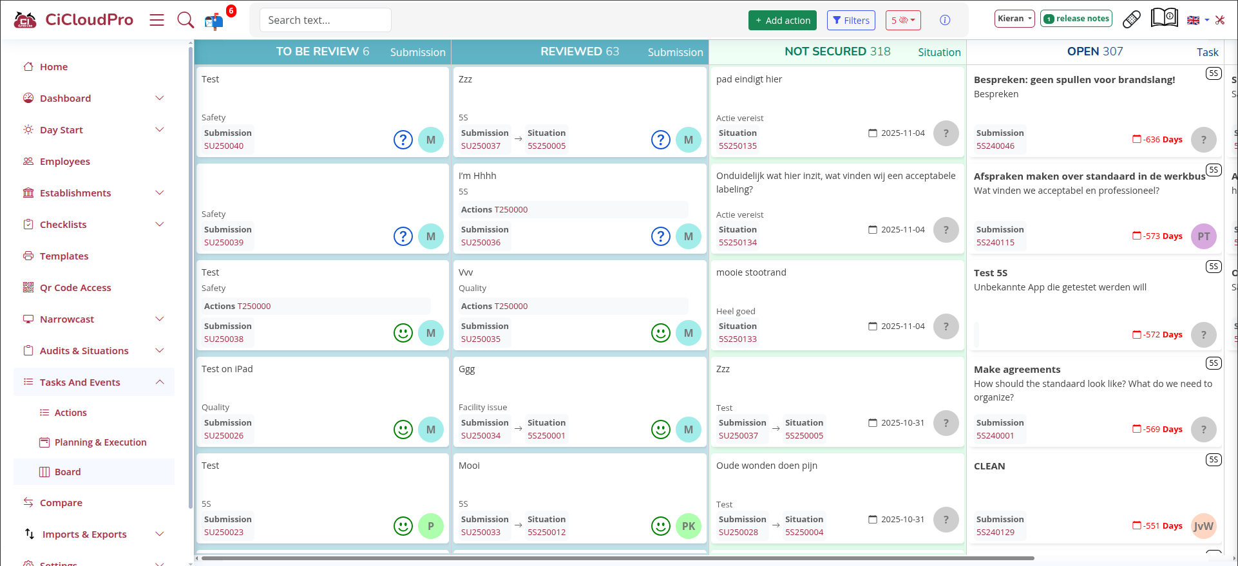Click question-mark status icon on SU250039 card

403,236
